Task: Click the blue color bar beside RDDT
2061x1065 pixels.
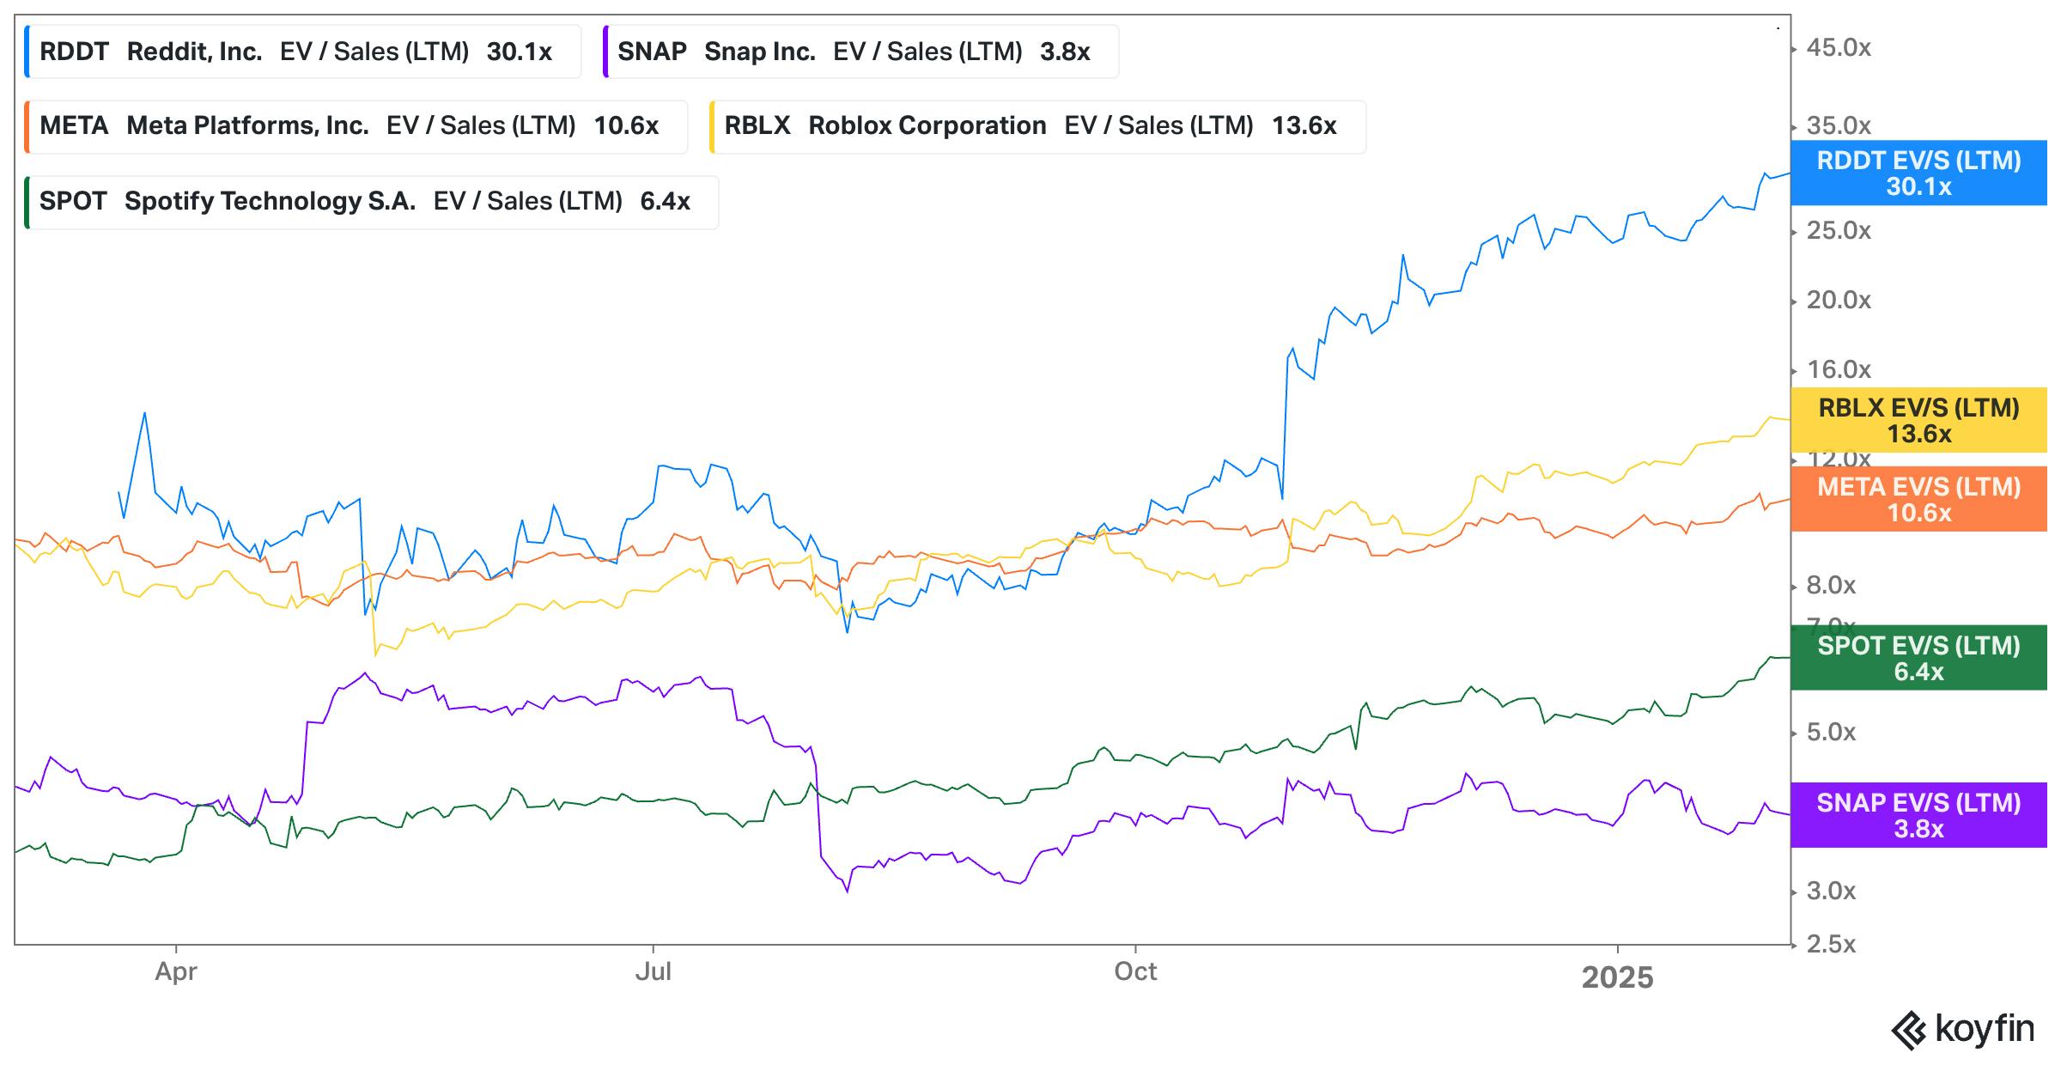Action: [x=27, y=52]
